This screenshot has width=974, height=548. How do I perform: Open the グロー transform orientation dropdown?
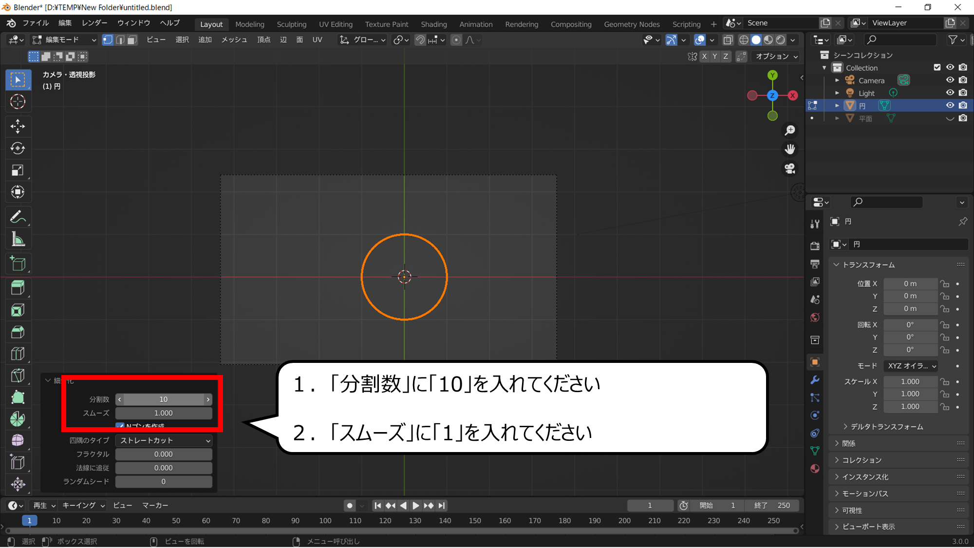point(363,40)
